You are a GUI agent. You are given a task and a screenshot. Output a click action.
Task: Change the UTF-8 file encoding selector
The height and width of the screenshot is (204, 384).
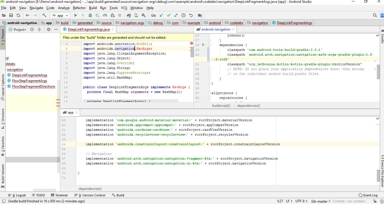coord(301,201)
